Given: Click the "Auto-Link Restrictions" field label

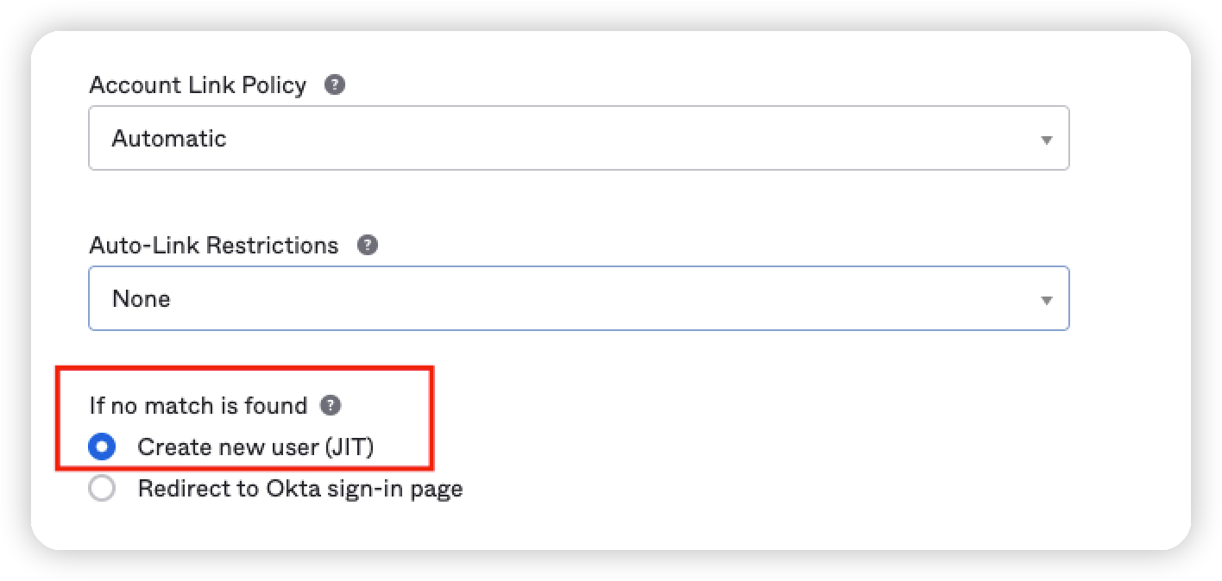Looking at the screenshot, I should point(214,246).
